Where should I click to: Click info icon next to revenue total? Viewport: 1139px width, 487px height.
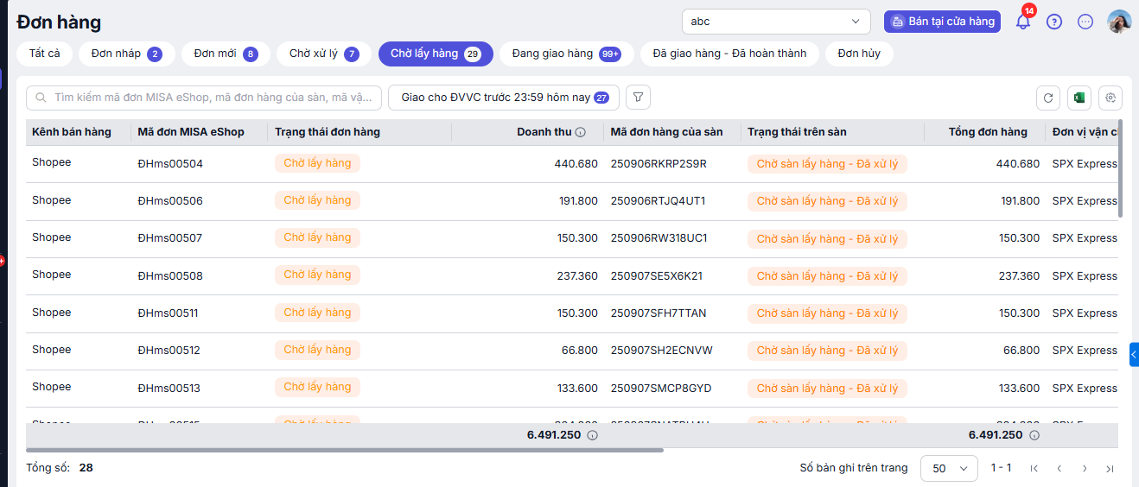pos(592,435)
